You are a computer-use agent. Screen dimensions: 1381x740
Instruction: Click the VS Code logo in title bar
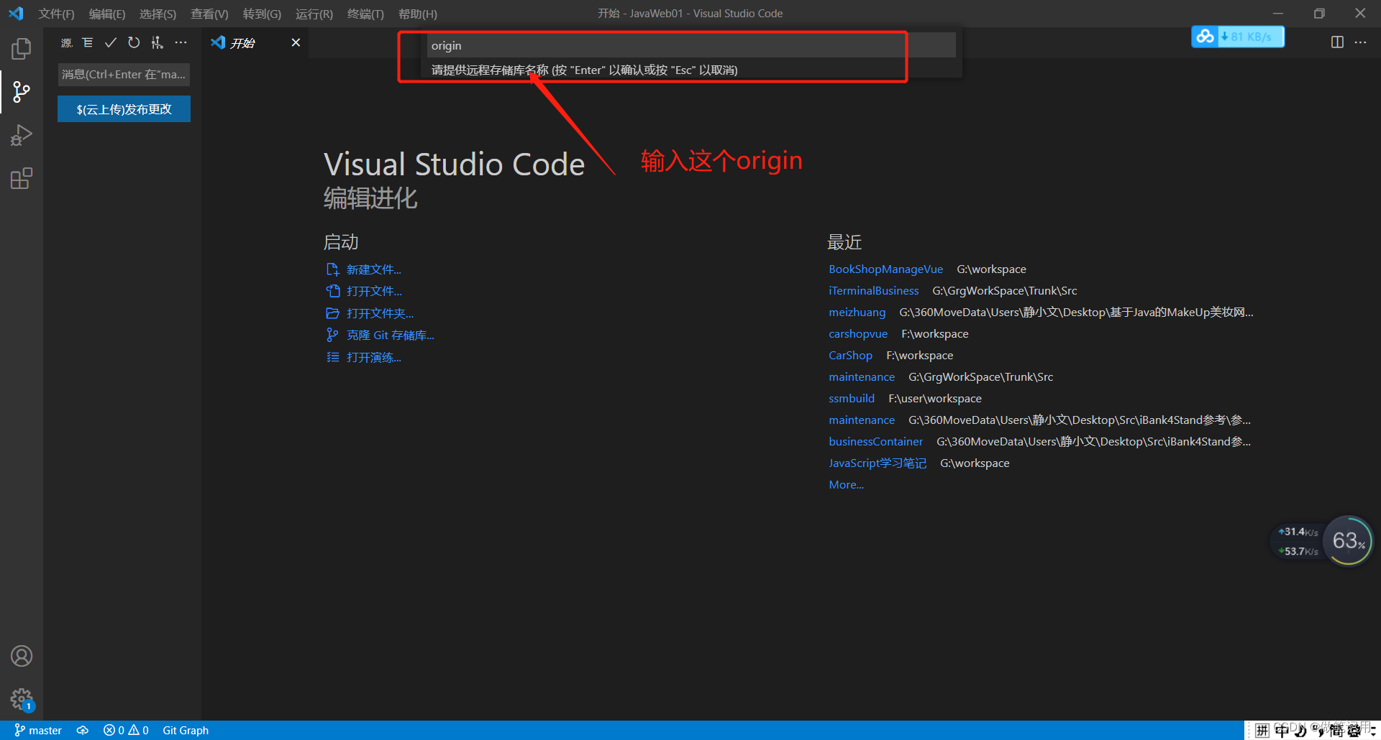coord(16,14)
